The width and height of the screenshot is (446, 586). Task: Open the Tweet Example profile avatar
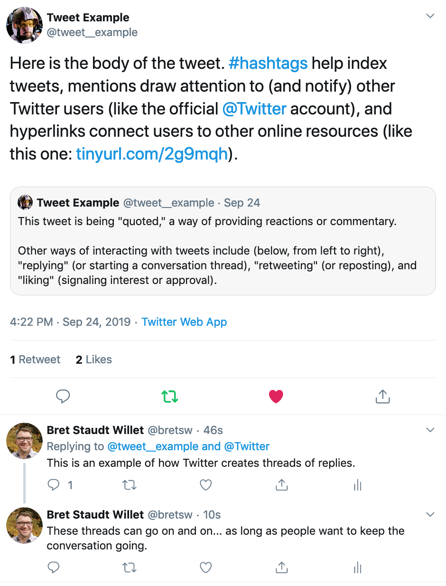pyautogui.click(x=25, y=25)
